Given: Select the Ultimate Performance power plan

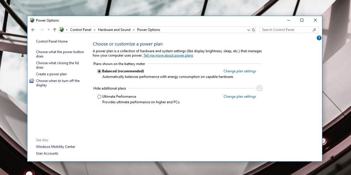Looking at the screenshot, I should (x=99, y=97).
